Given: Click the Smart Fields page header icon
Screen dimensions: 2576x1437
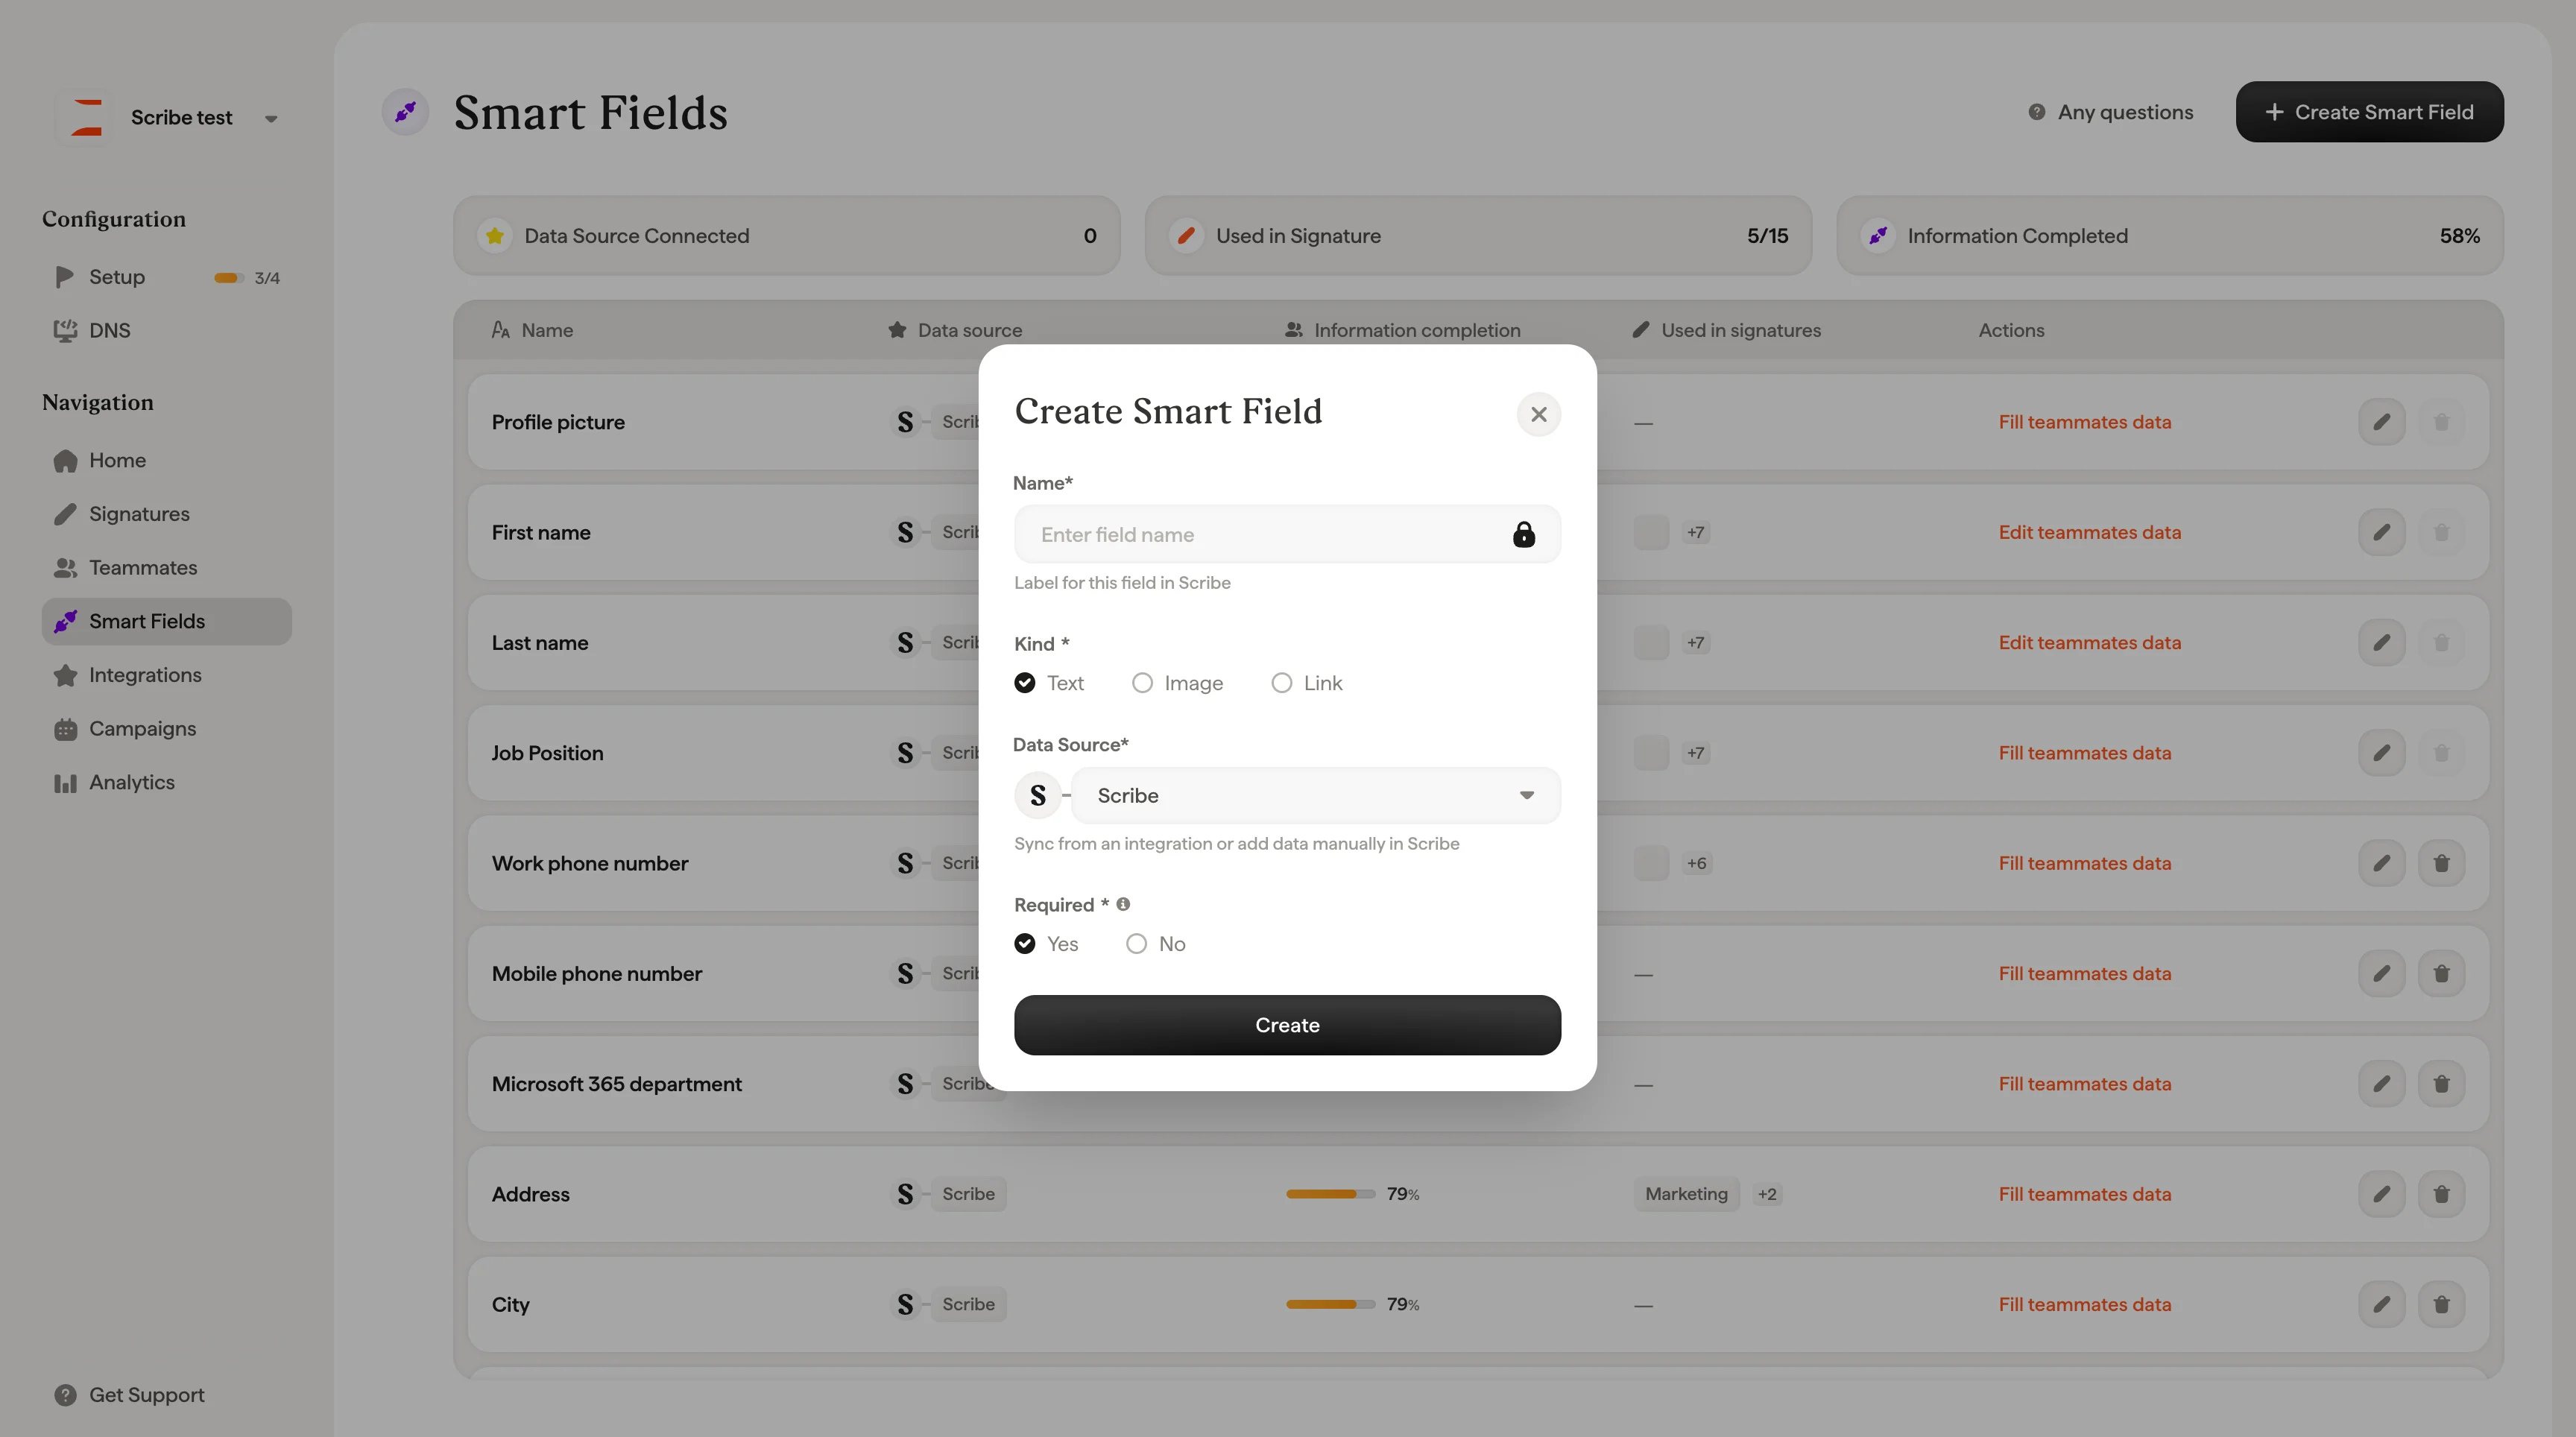Looking at the screenshot, I should (405, 112).
